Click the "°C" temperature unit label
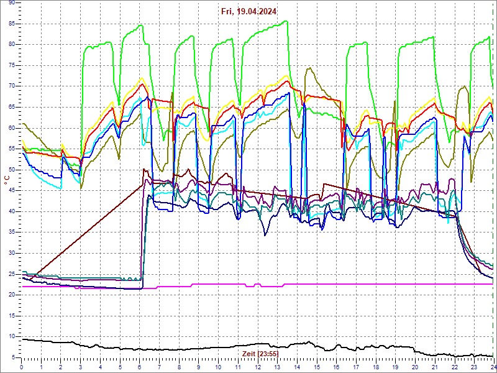The image size is (497, 373). click(x=7, y=180)
